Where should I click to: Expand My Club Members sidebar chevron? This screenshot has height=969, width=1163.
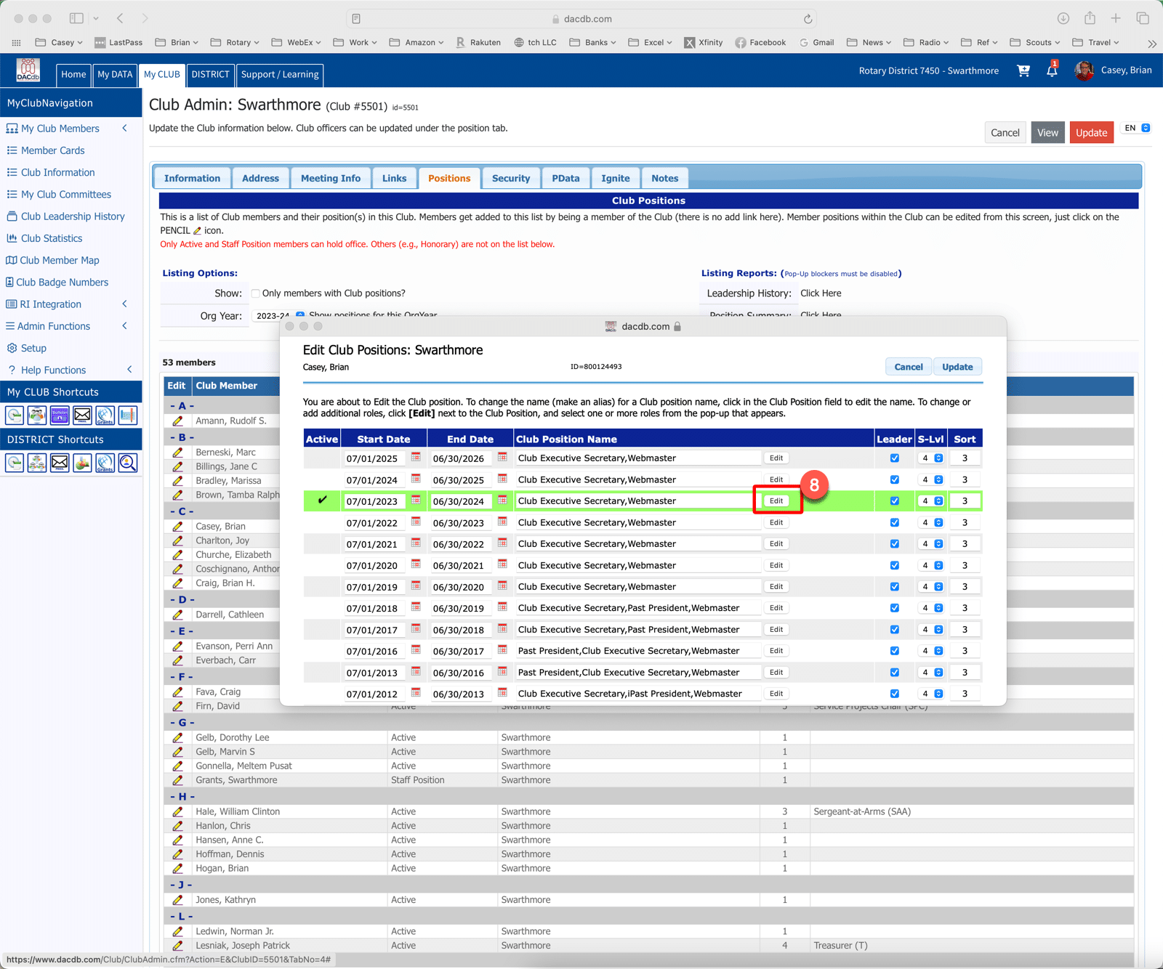point(125,129)
